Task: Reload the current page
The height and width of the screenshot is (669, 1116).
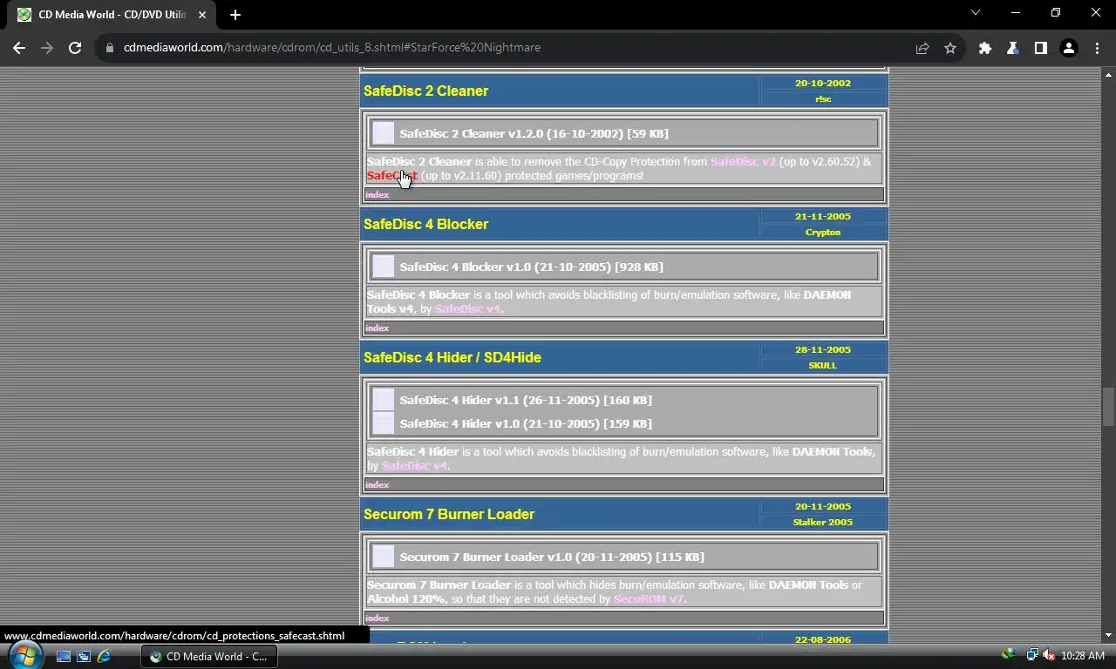Action: [75, 48]
